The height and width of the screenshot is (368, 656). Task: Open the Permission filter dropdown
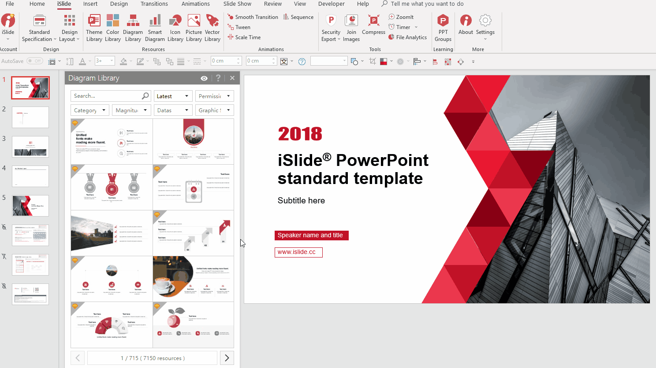[x=214, y=96]
